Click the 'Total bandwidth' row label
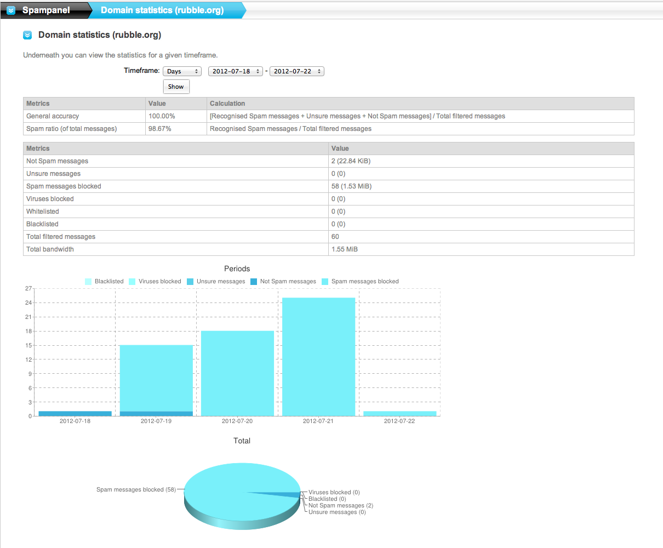This screenshot has height=548, width=663. [x=50, y=249]
